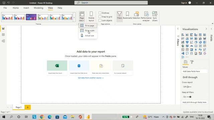Enable the Snap to grid checkbox
The width and height of the screenshot is (214, 120).
100,17
